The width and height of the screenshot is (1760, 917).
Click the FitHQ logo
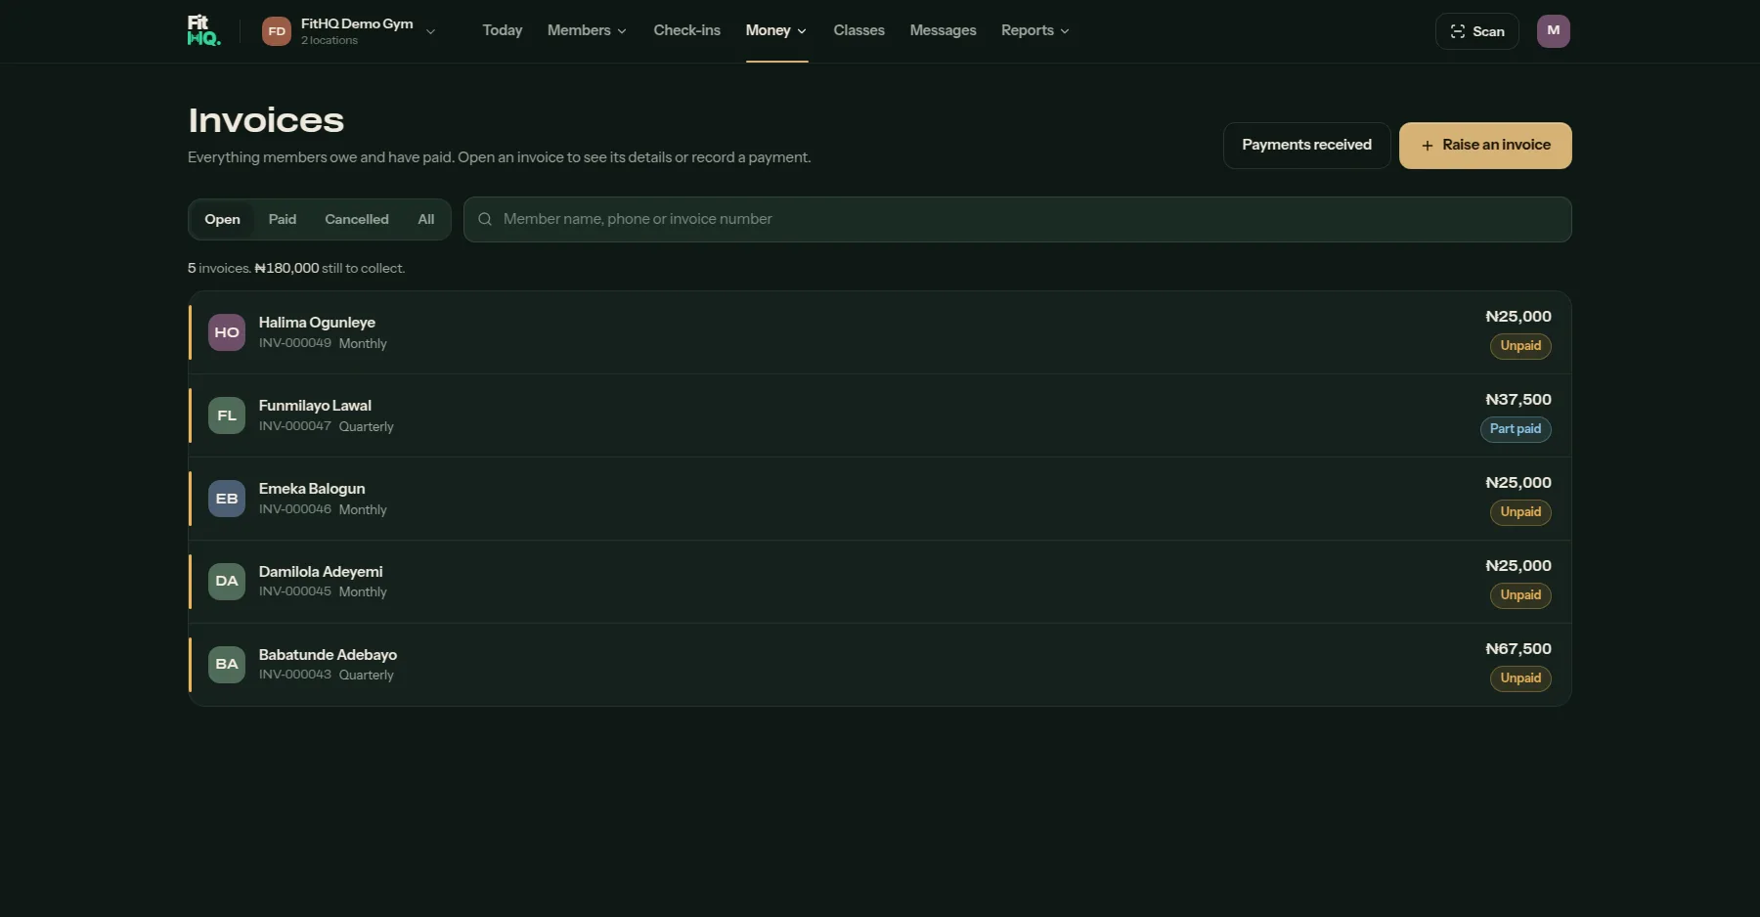[203, 30]
